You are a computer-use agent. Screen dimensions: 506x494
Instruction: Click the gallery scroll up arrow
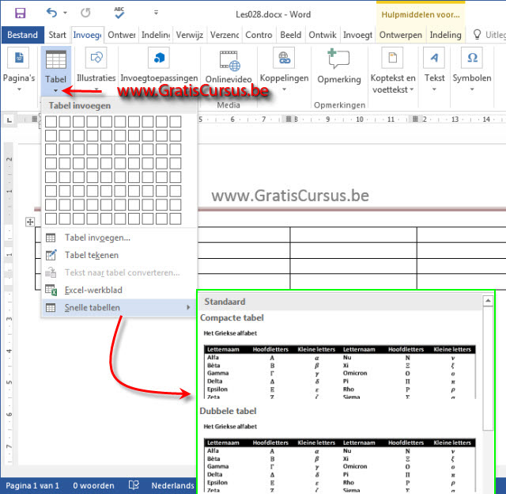(x=488, y=301)
